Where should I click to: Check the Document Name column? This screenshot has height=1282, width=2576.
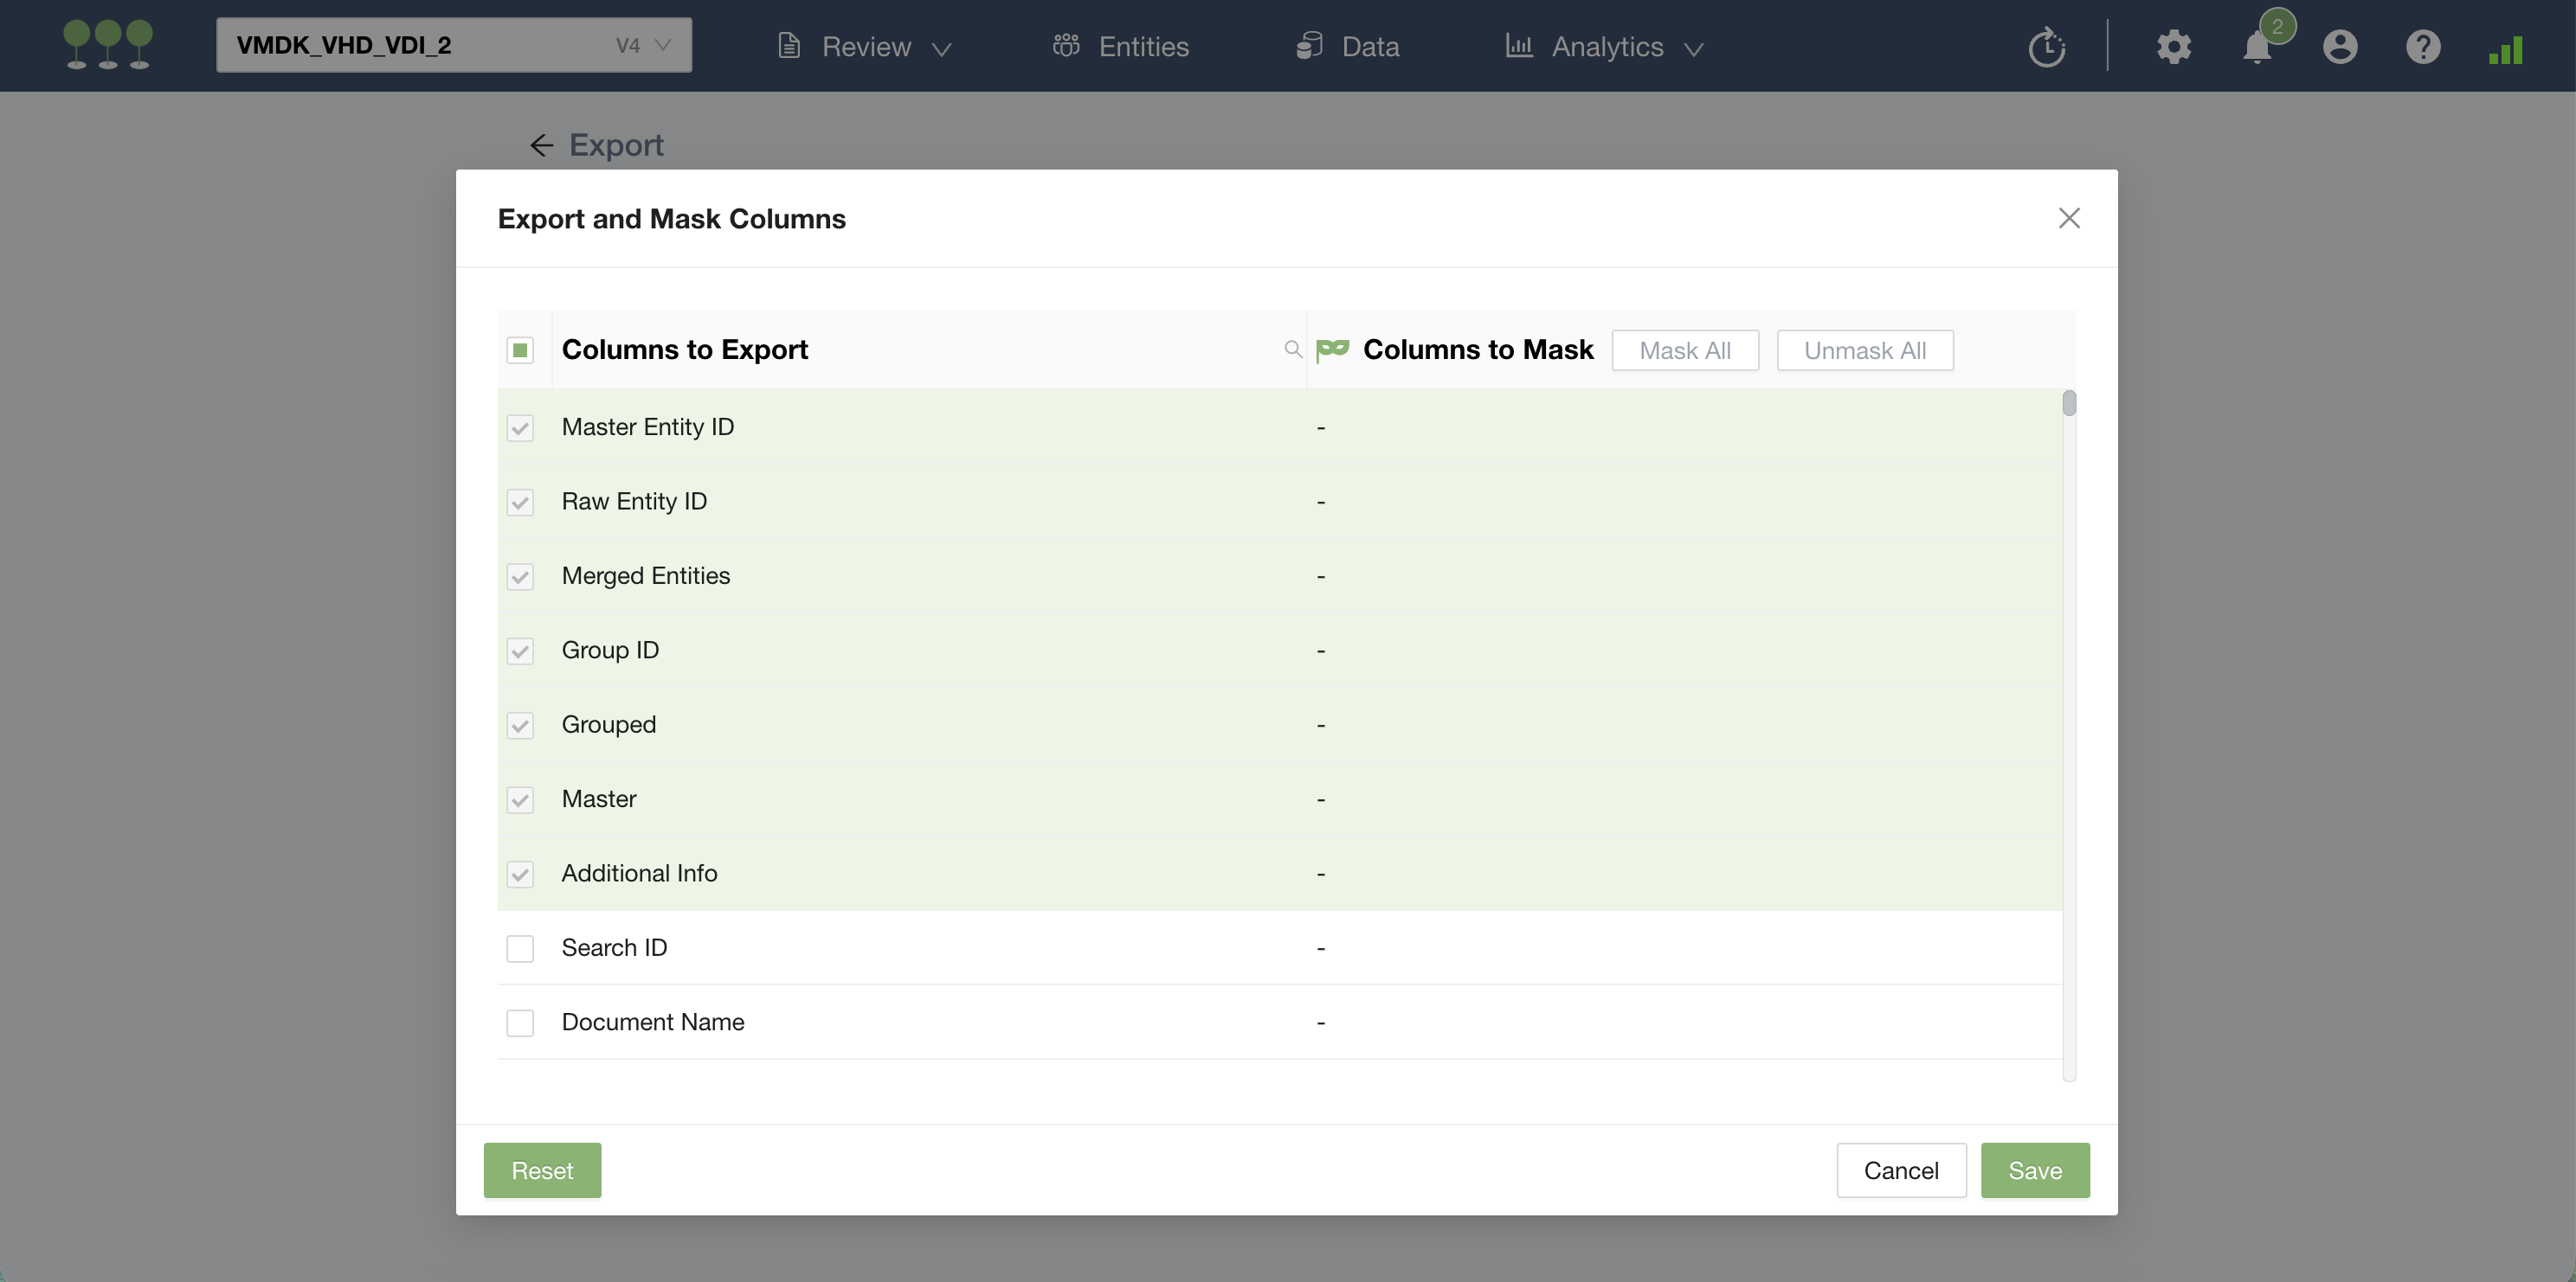point(520,1022)
